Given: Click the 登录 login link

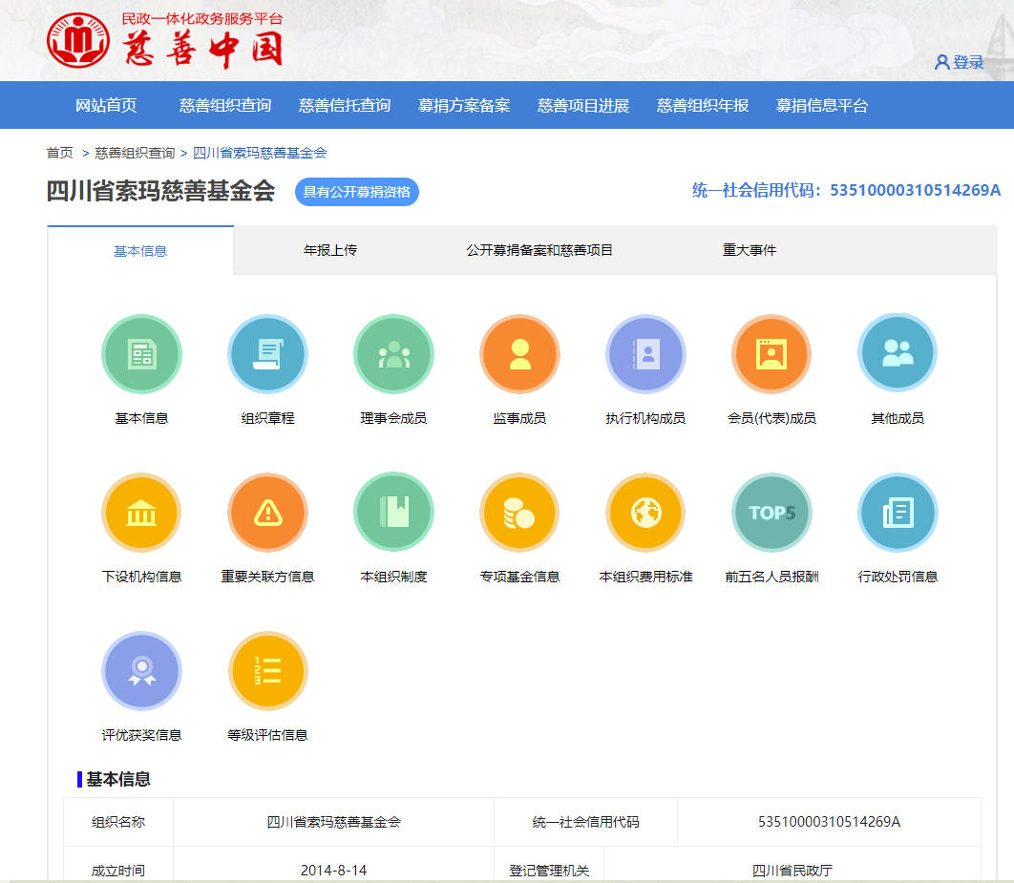Looking at the screenshot, I should 969,62.
